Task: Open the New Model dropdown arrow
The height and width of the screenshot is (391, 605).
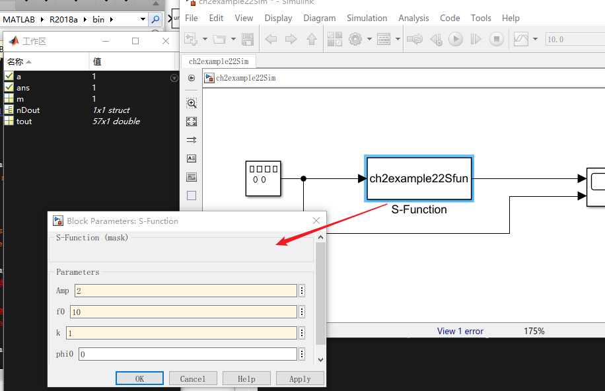Action: pos(205,39)
